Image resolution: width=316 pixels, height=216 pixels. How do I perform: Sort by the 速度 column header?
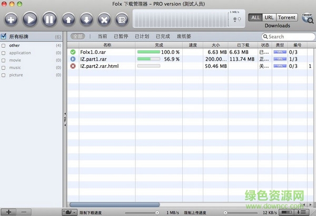coord(193,45)
